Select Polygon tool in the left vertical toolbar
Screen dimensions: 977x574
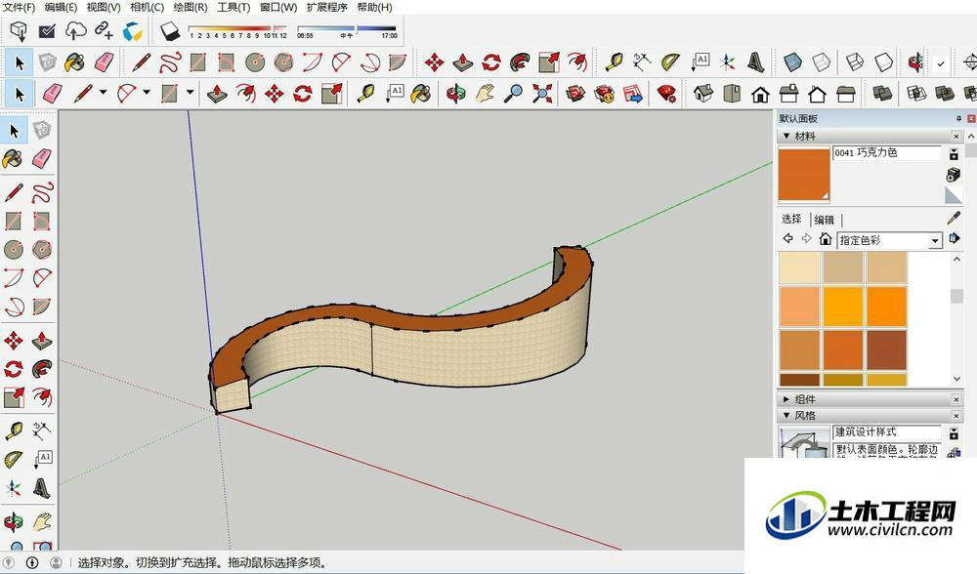click(42, 250)
